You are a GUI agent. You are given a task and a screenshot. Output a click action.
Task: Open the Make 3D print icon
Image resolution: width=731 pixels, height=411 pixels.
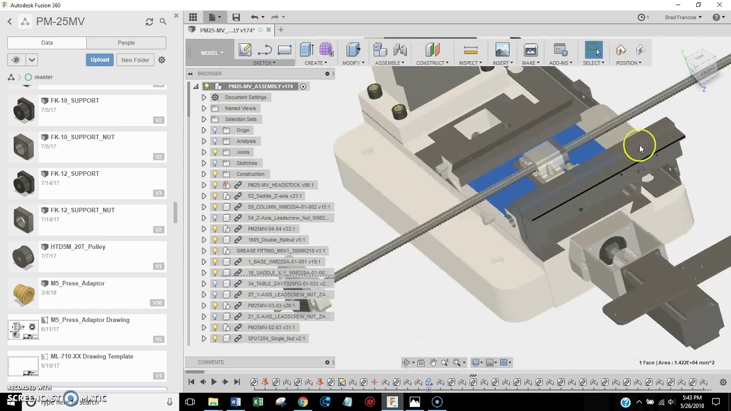(531, 50)
